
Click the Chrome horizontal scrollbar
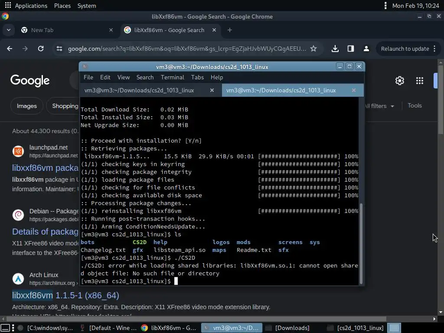(x=196, y=319)
